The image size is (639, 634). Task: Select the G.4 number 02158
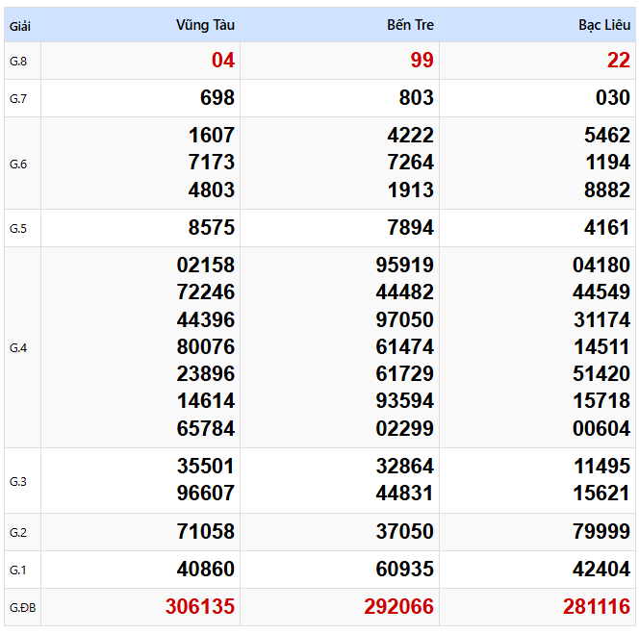click(x=206, y=265)
